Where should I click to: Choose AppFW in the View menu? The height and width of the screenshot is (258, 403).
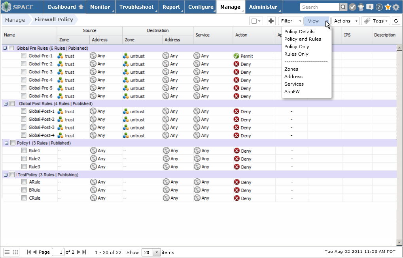click(292, 91)
